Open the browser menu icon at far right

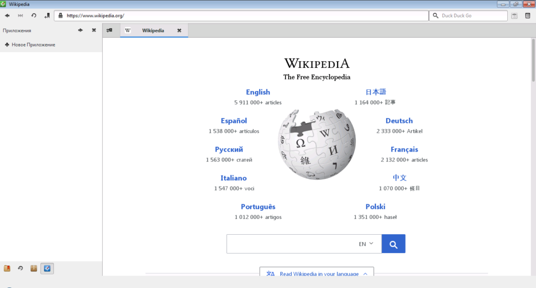(528, 15)
